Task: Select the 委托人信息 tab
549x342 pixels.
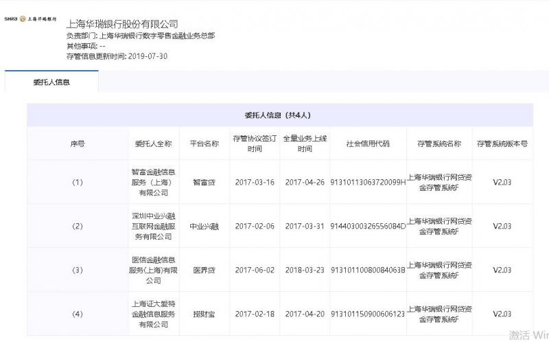Action: pos(51,82)
